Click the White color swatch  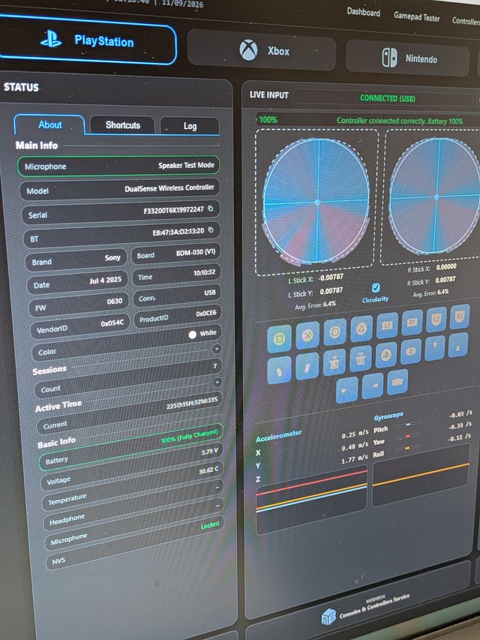click(193, 335)
